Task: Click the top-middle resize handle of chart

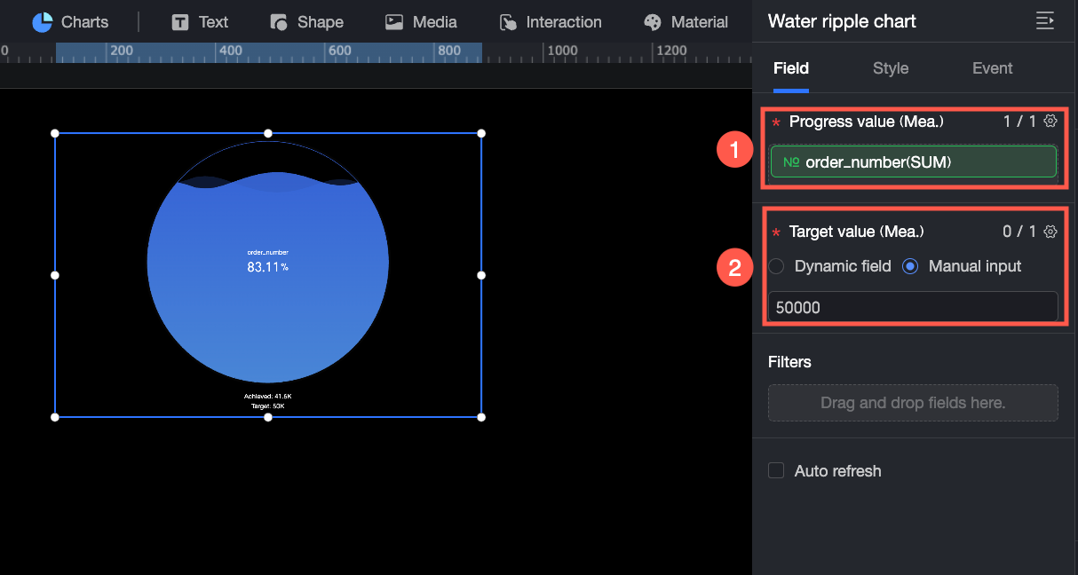Action: click(x=268, y=133)
